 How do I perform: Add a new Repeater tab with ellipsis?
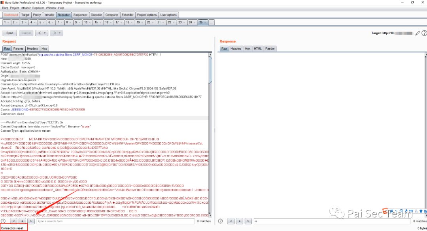[211, 22]
